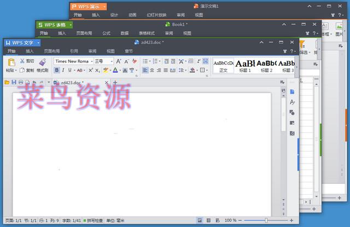Increase the font size with grow font icon
350x227 pixels.
click(x=119, y=61)
